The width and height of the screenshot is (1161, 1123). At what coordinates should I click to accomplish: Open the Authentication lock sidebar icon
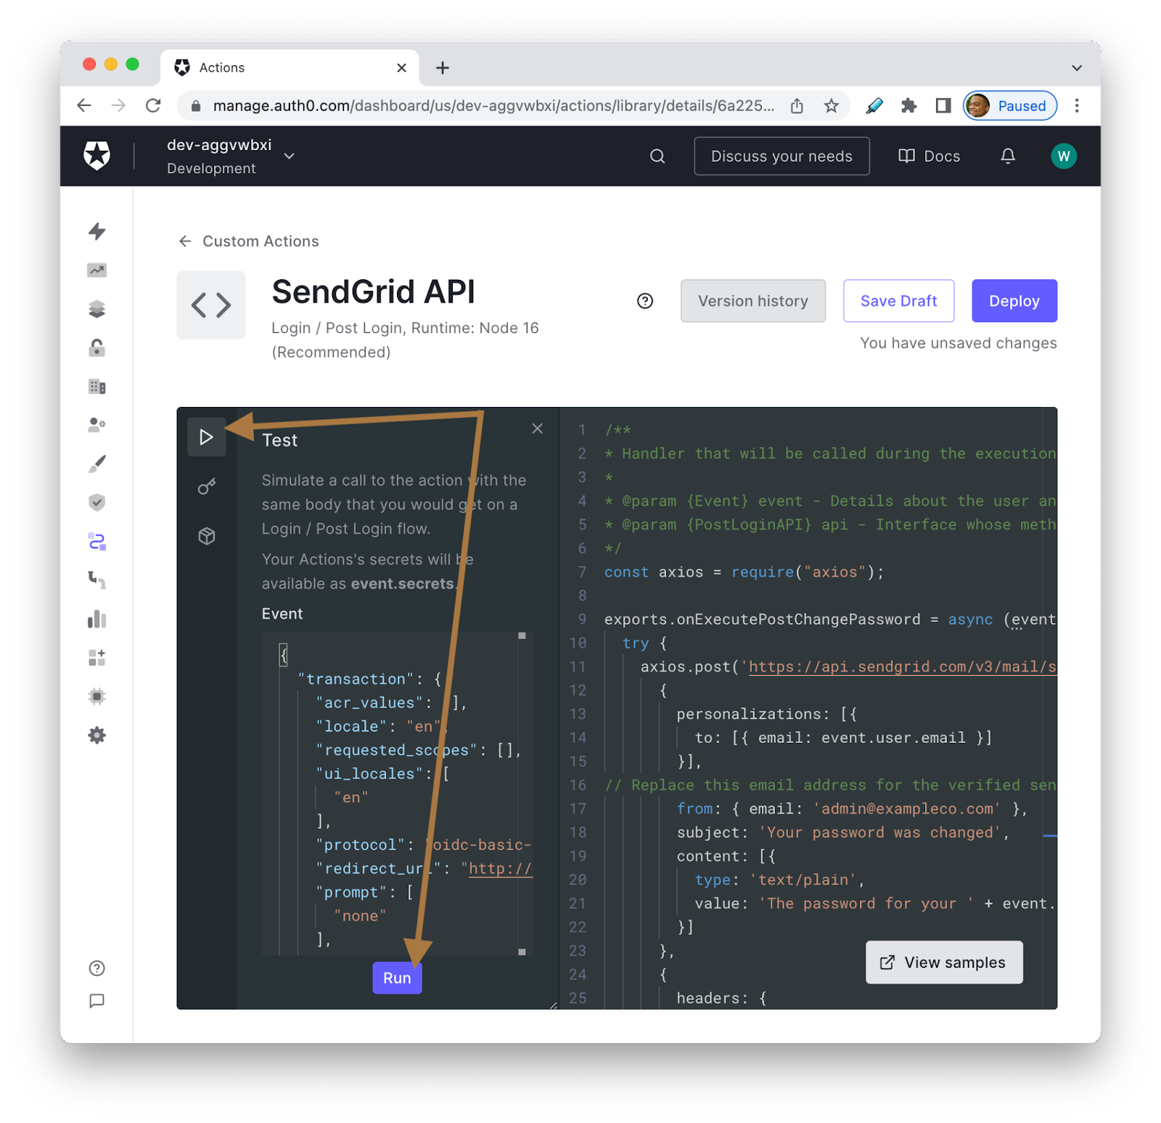(x=97, y=348)
